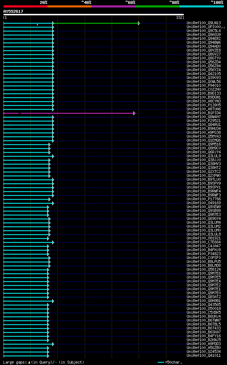Viewport: 227px width, 365px height.
Task: Select hit label UniRef100_C0Z2H0
Action: [204, 90]
